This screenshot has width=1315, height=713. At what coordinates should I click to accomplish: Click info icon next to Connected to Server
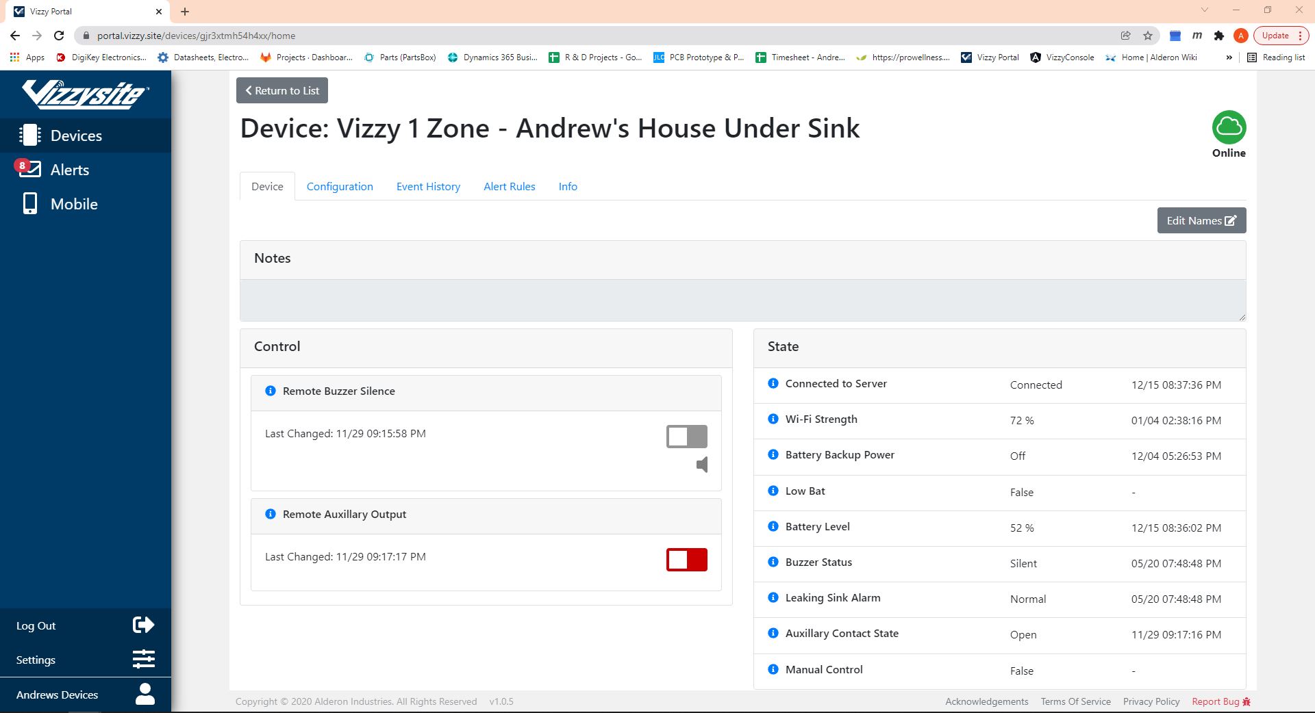coord(773,383)
